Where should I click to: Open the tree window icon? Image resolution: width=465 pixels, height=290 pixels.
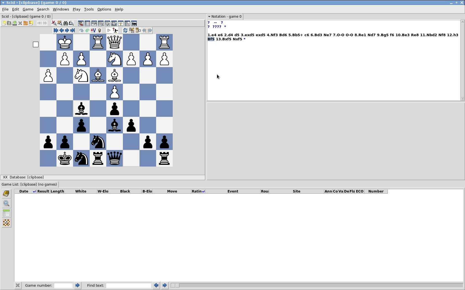coord(121,23)
